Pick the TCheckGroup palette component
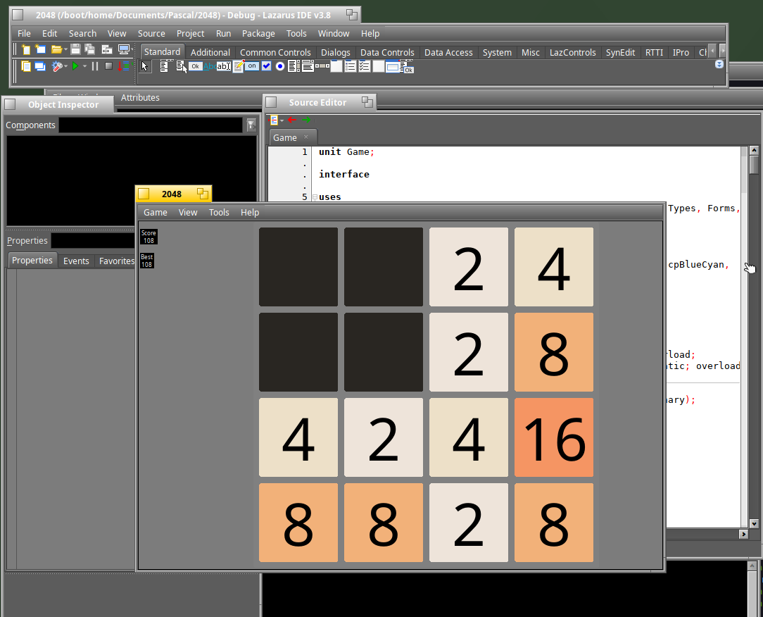 (365, 66)
